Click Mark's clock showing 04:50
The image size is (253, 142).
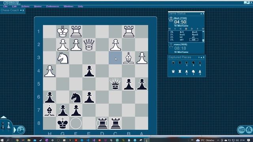180,22
